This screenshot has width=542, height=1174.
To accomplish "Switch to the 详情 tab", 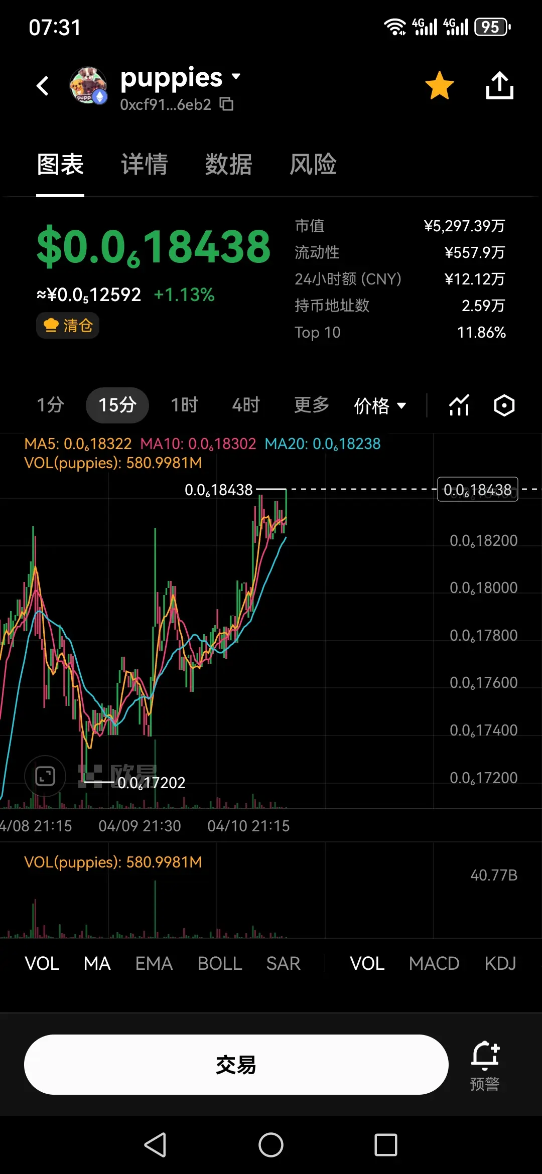I will [x=145, y=164].
